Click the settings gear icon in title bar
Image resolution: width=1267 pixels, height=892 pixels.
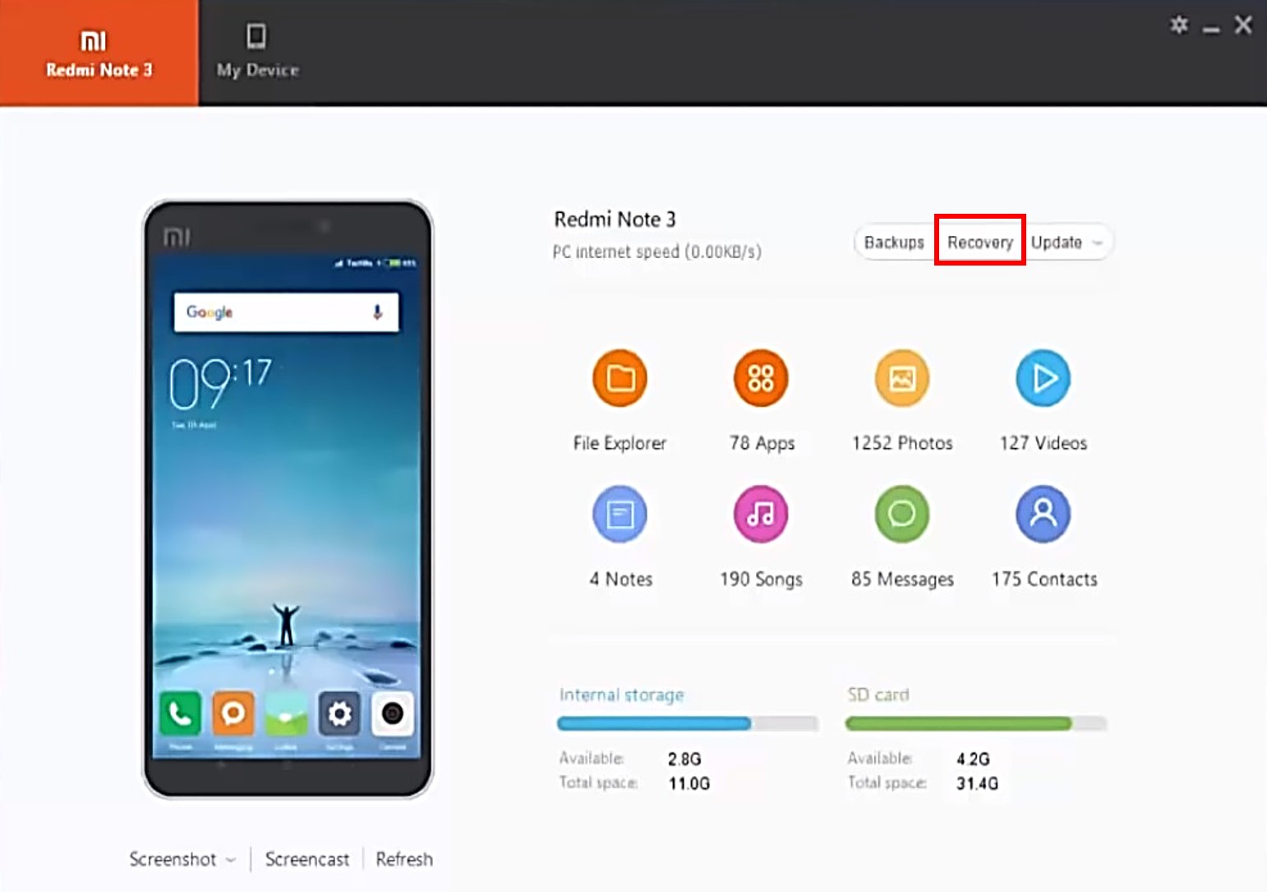[x=1179, y=25]
